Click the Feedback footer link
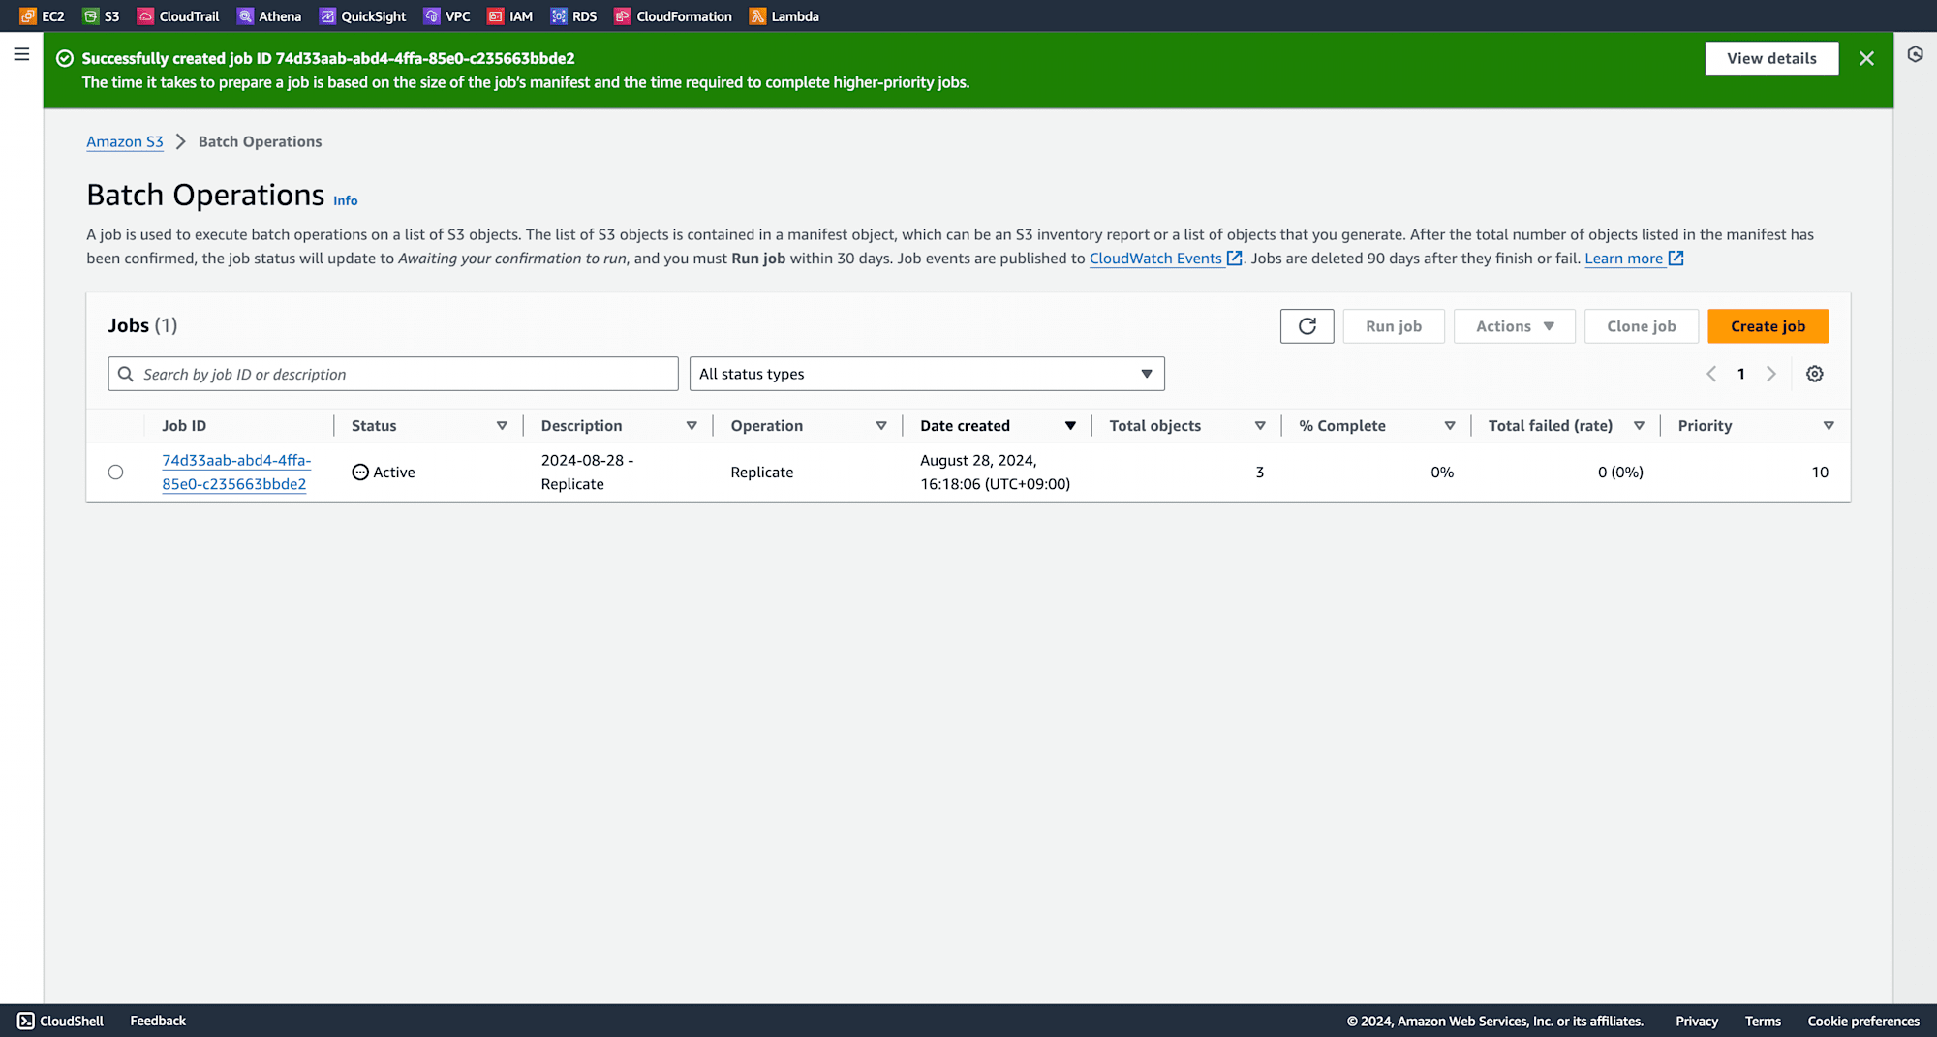Screen dimensions: 1937x1037 pos(158,1021)
